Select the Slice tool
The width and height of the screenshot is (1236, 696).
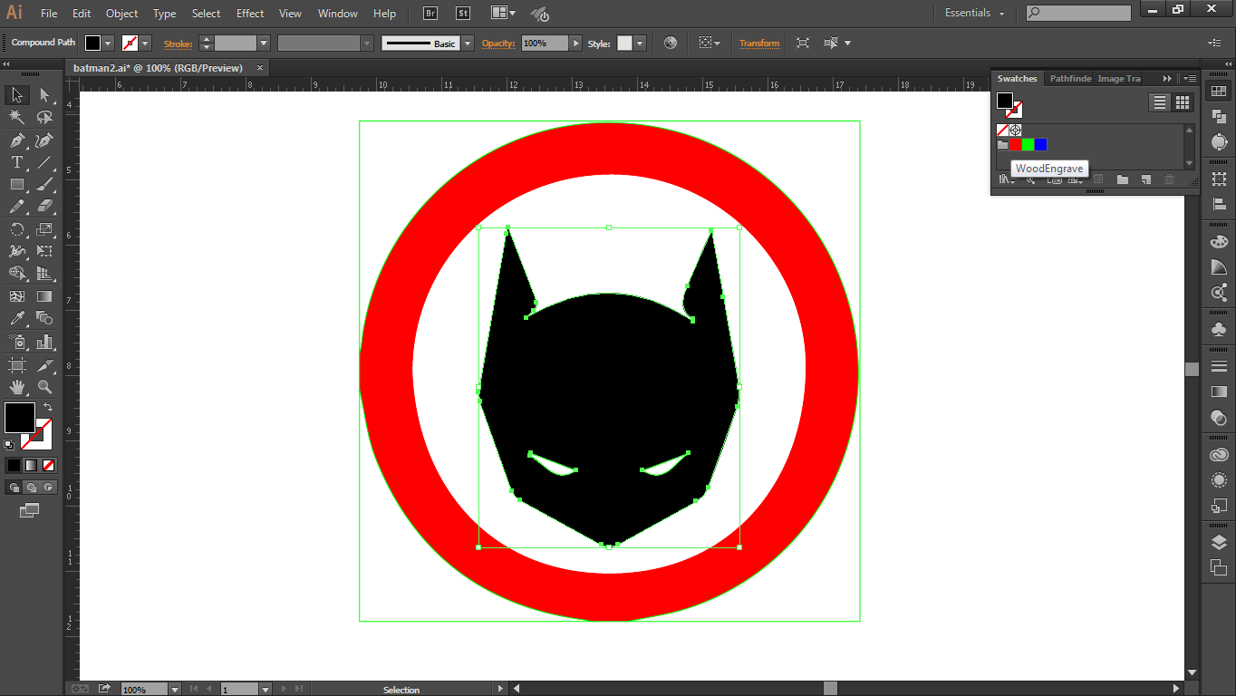pos(44,365)
